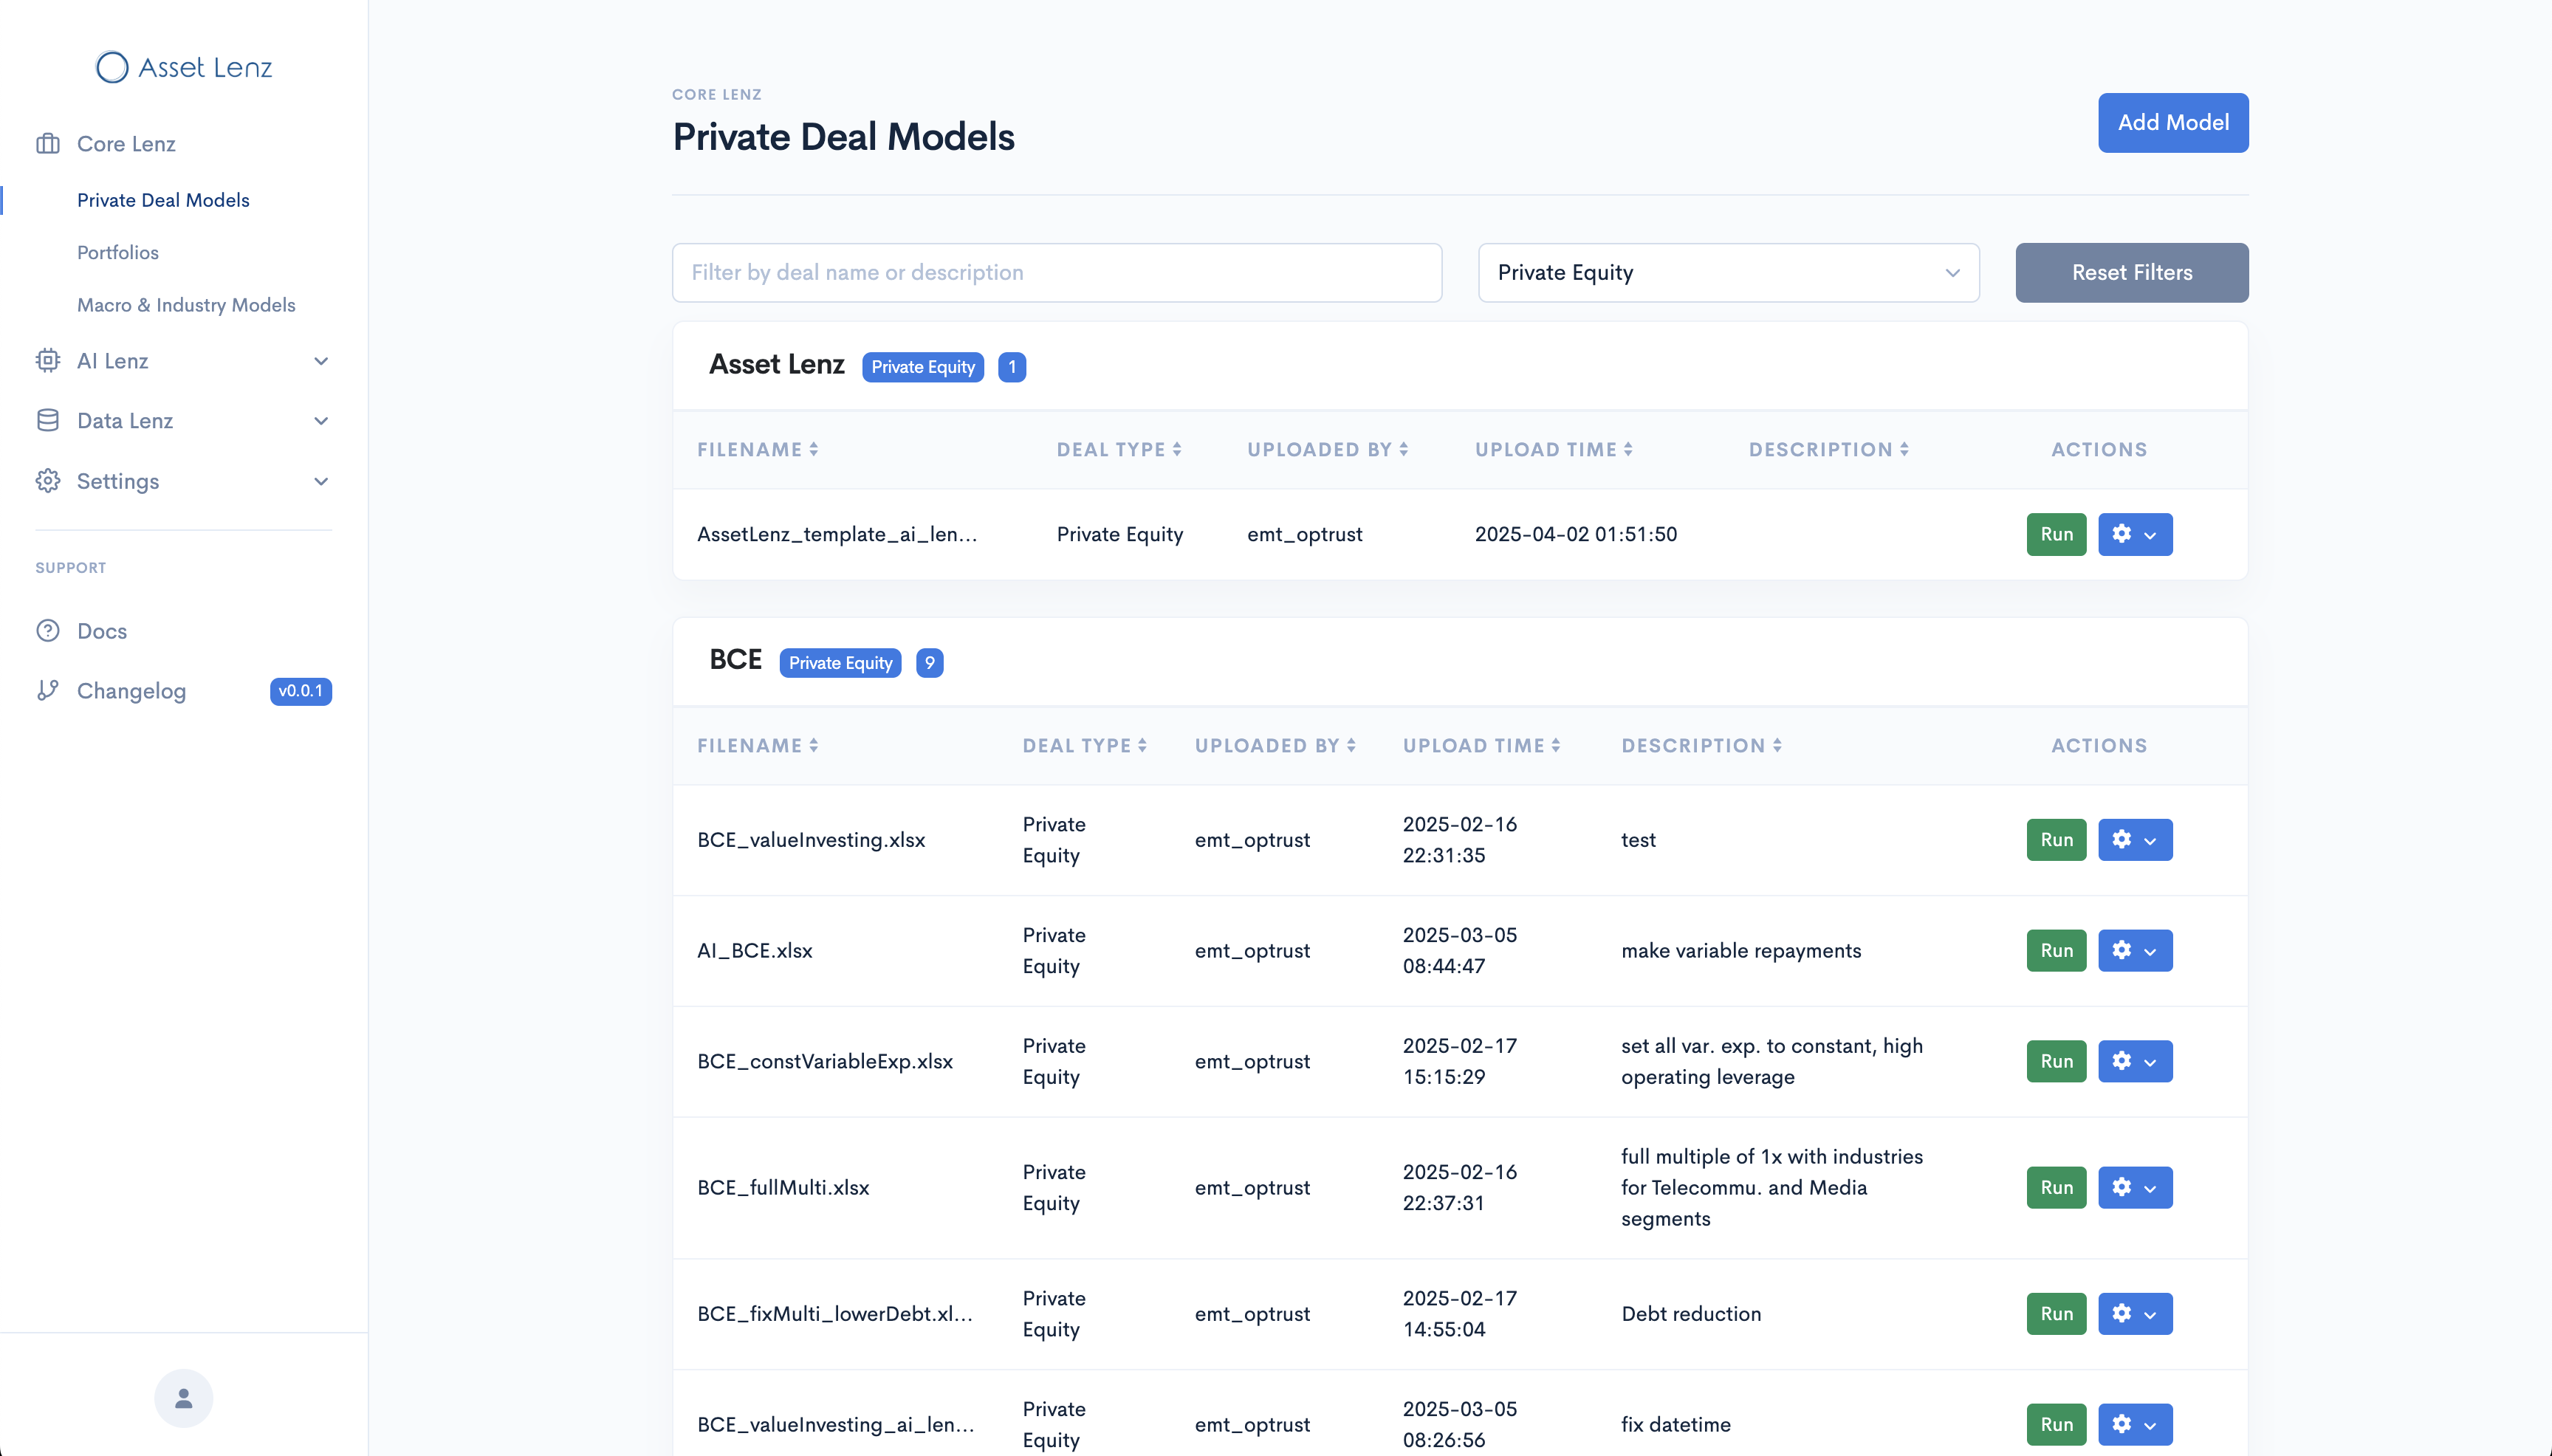Image resolution: width=2552 pixels, height=1456 pixels.
Task: Select Core Lenz menu item
Action: (x=126, y=144)
